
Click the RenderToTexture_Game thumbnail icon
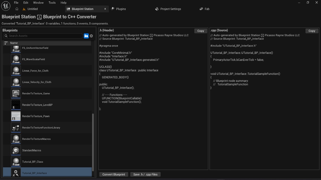pyautogui.click(x=16, y=93)
